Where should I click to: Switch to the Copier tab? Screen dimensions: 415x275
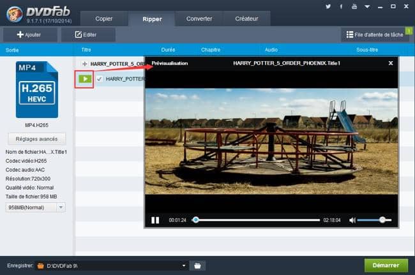pos(104,19)
